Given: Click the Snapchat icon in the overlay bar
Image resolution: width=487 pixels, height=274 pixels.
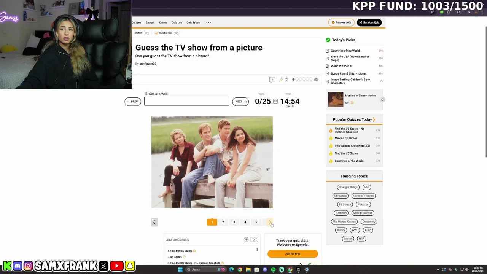Looking at the screenshot, I should click(130, 266).
